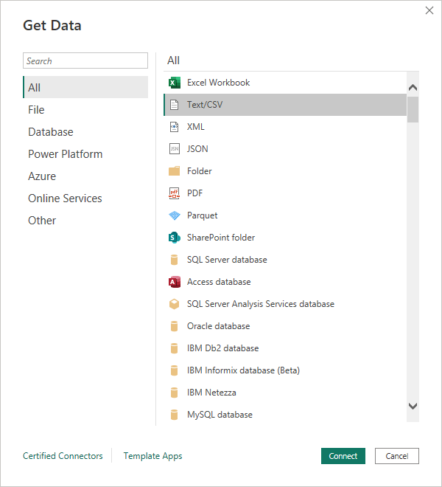Click into the Search box

pos(85,61)
